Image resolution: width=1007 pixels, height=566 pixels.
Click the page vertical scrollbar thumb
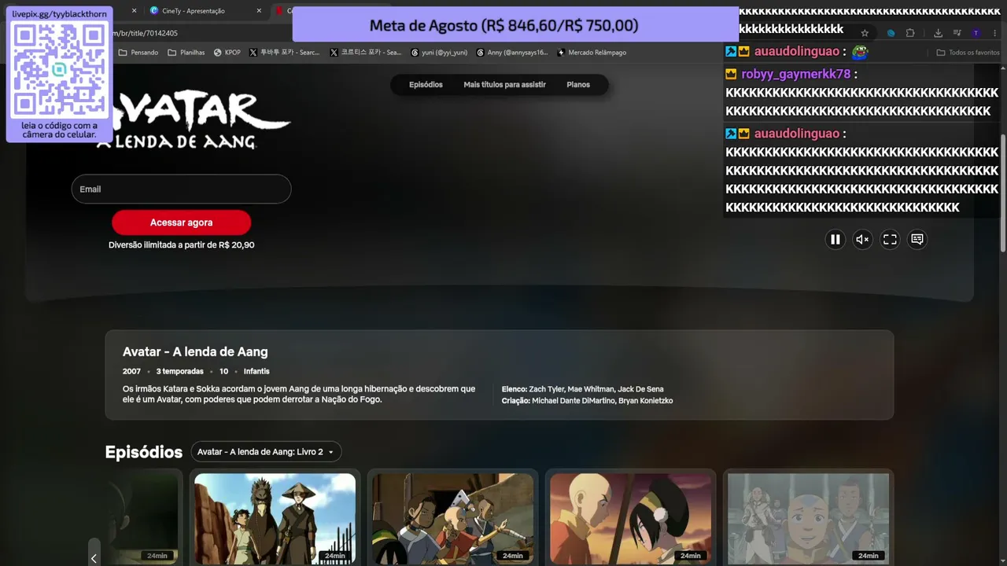pos(1002,193)
